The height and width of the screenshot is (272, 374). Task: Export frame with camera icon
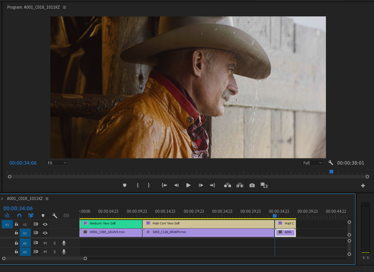252,185
